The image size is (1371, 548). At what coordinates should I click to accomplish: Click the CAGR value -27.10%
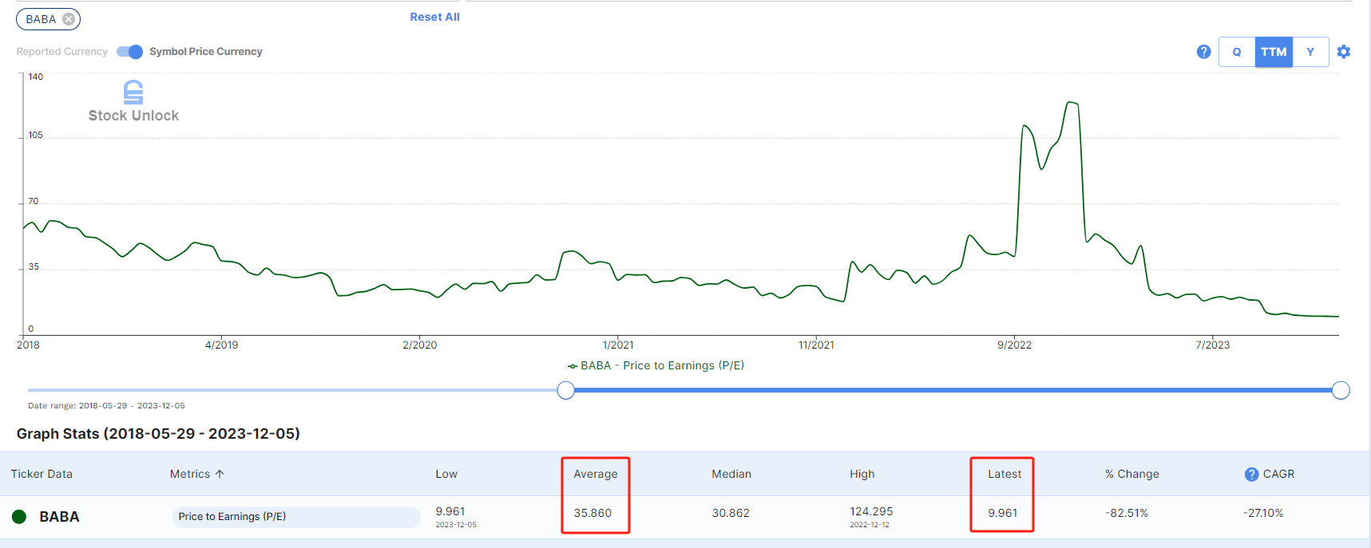pos(1263,513)
